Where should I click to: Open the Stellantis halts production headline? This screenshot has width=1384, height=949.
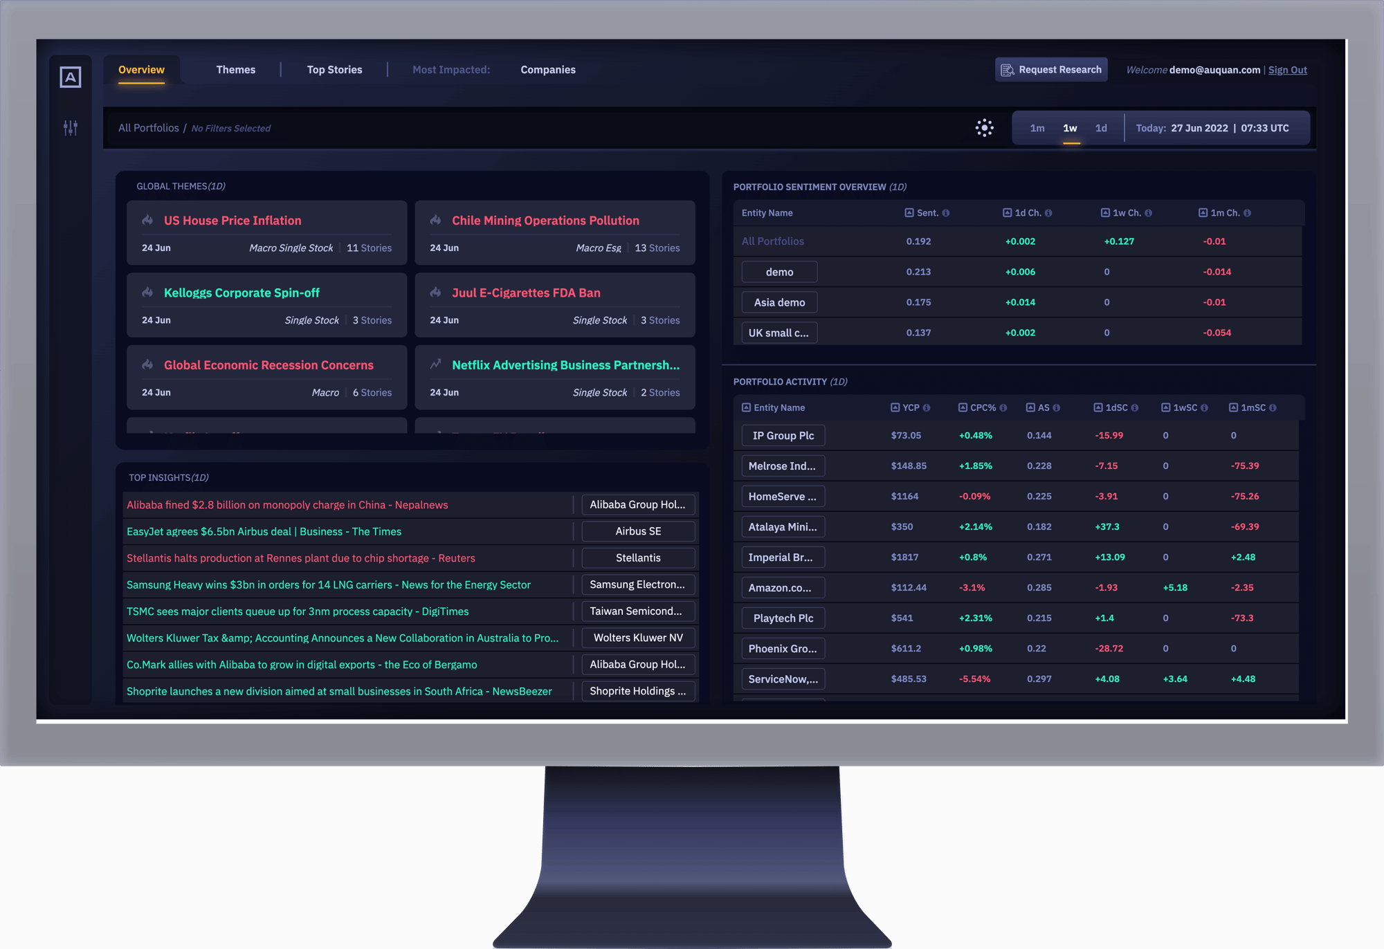[x=301, y=558]
